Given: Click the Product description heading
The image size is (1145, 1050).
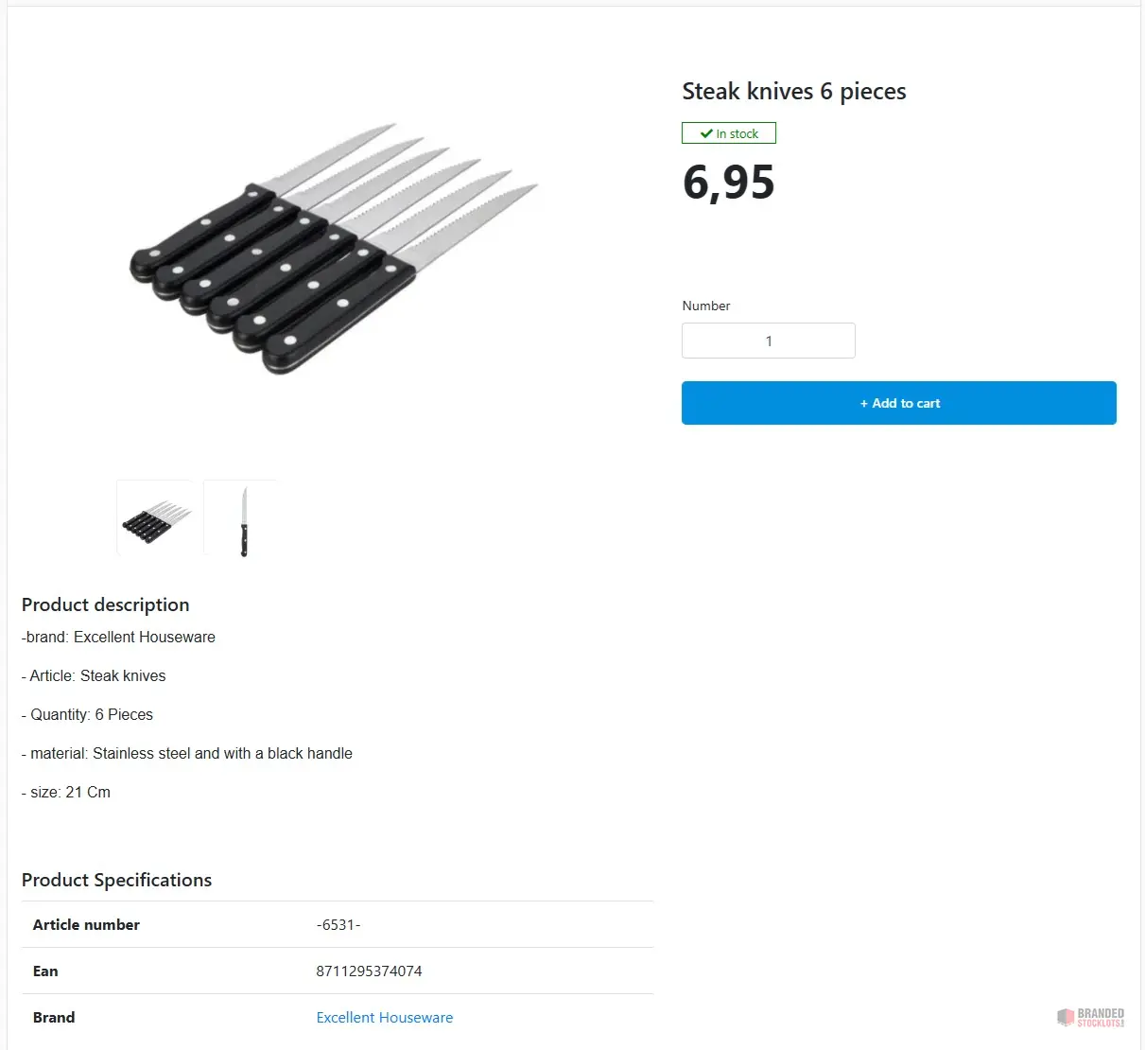Looking at the screenshot, I should (105, 605).
